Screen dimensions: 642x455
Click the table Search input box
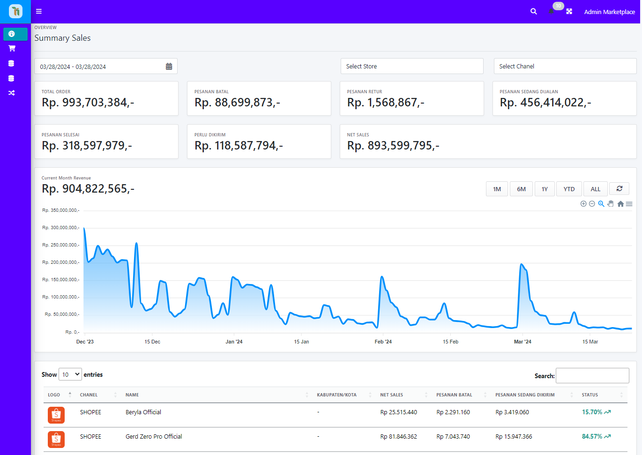pos(592,376)
